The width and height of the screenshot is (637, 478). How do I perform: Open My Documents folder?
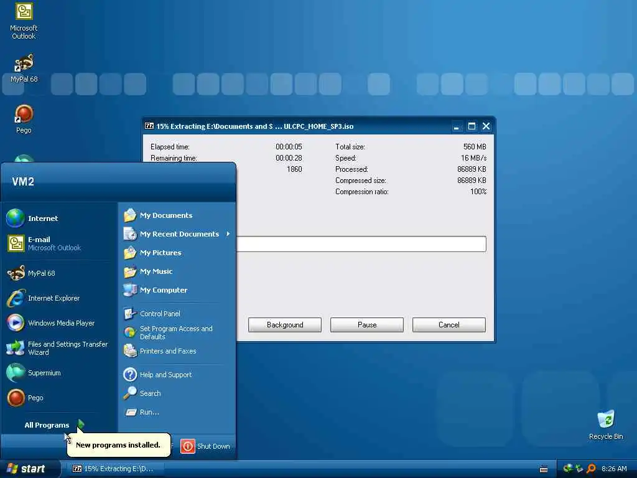point(177,215)
